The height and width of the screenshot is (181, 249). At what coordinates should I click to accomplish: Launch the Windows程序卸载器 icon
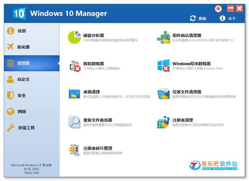tap(163, 65)
